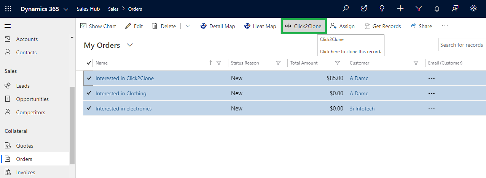This screenshot has height=178, width=486.
Task: Uncheck the Interested in Click2Clone row
Action: [89, 78]
